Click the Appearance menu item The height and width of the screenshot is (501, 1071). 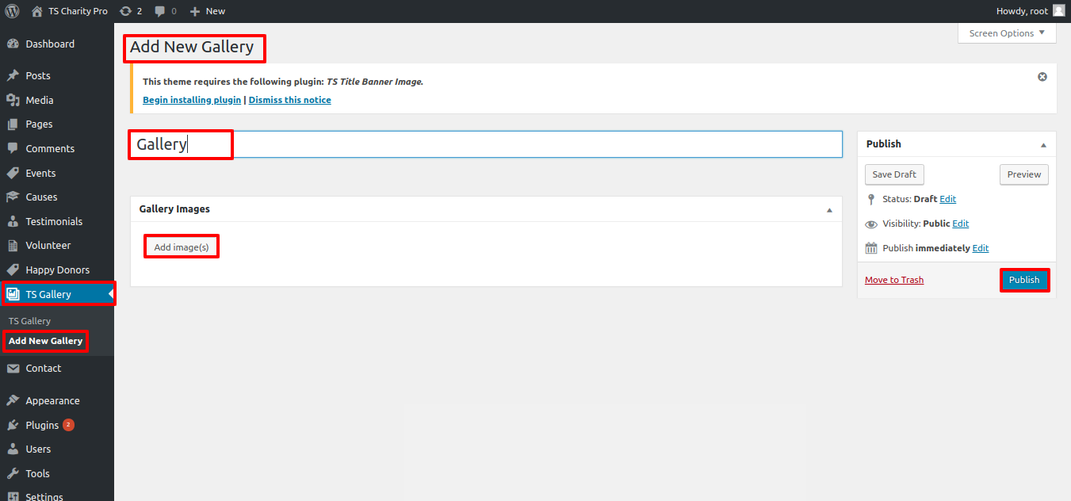point(52,400)
